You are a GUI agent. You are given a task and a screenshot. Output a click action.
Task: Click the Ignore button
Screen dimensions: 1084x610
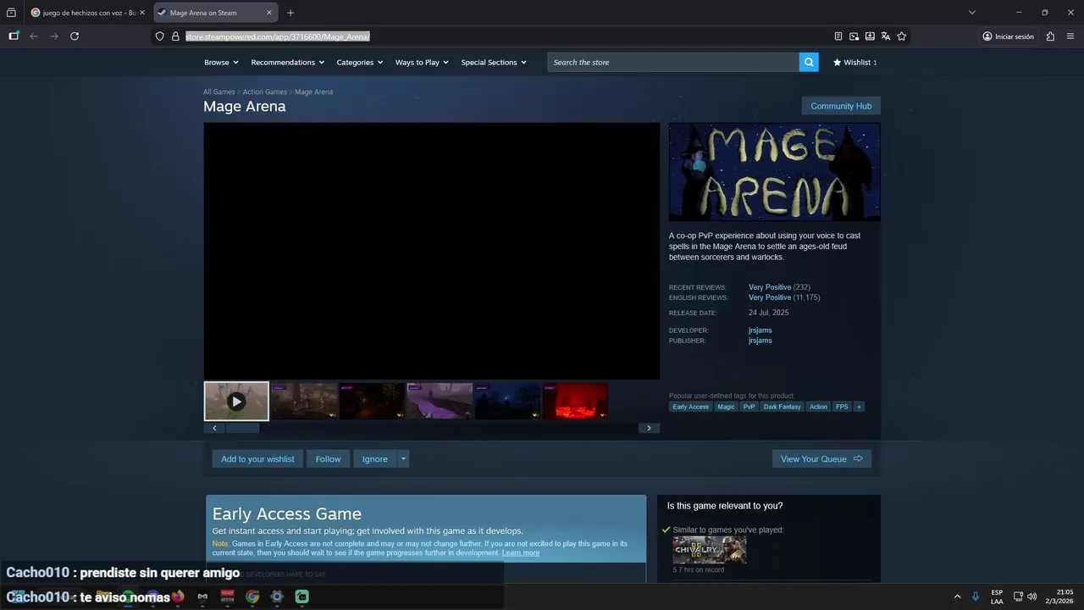(375, 459)
